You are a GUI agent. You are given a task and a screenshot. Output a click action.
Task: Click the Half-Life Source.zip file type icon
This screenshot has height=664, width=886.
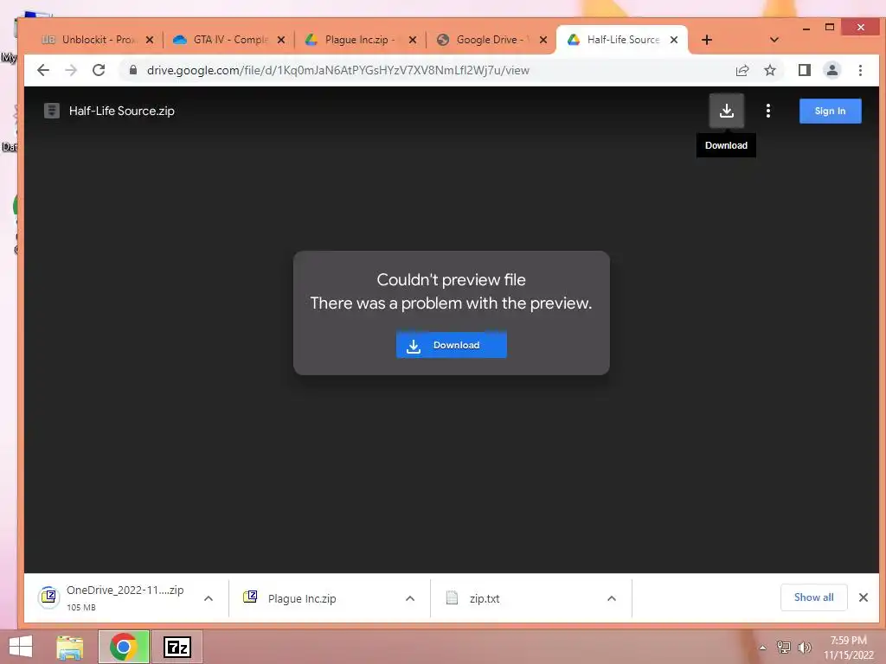point(52,111)
